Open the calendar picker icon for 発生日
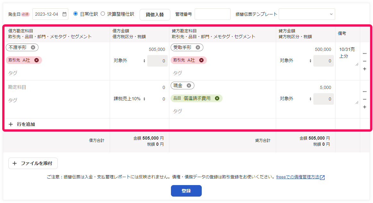The height and width of the screenshot is (203, 373). (64, 14)
